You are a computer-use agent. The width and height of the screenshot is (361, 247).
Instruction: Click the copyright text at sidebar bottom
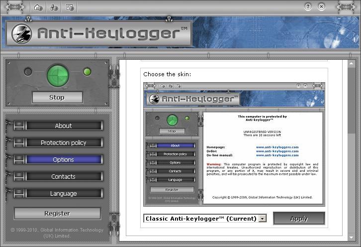[57, 233]
